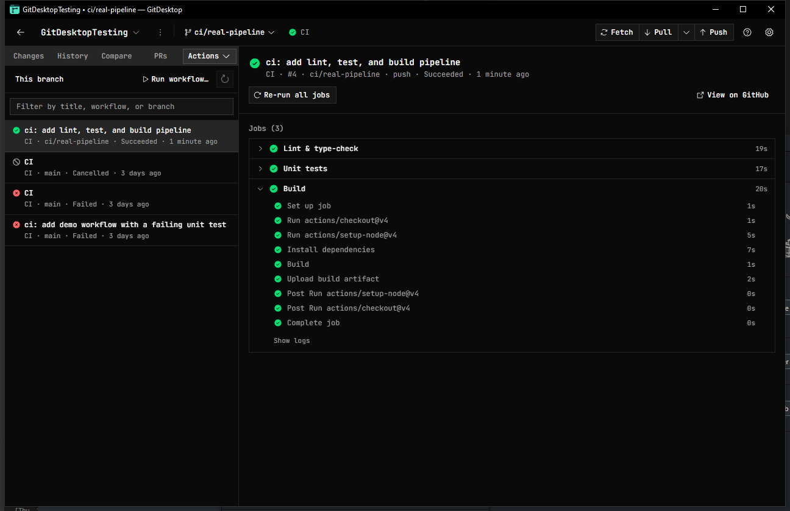Switch to the PRs tab

click(x=160, y=56)
